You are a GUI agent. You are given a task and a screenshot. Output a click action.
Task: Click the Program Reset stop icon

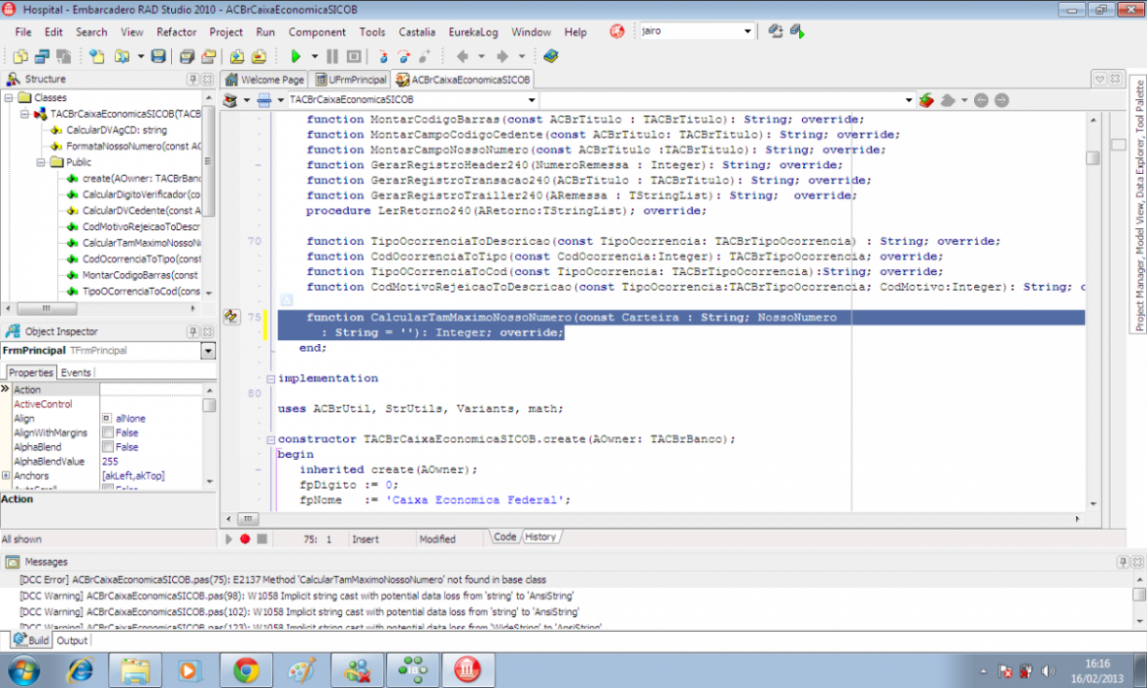pos(354,56)
